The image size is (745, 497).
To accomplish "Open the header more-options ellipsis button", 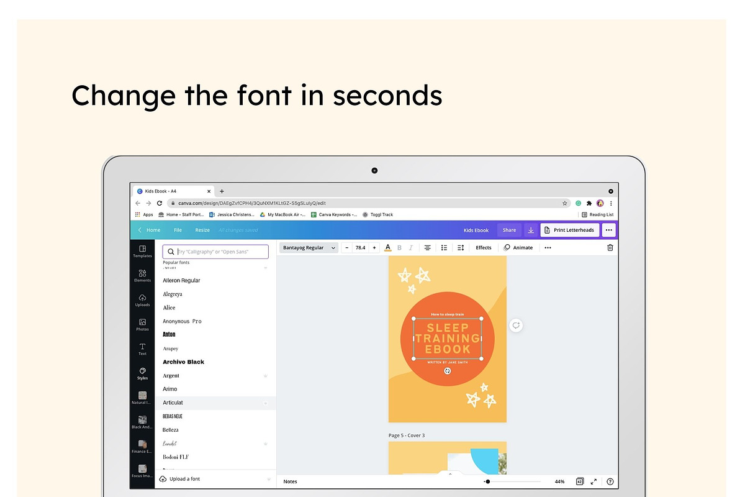I will [609, 230].
